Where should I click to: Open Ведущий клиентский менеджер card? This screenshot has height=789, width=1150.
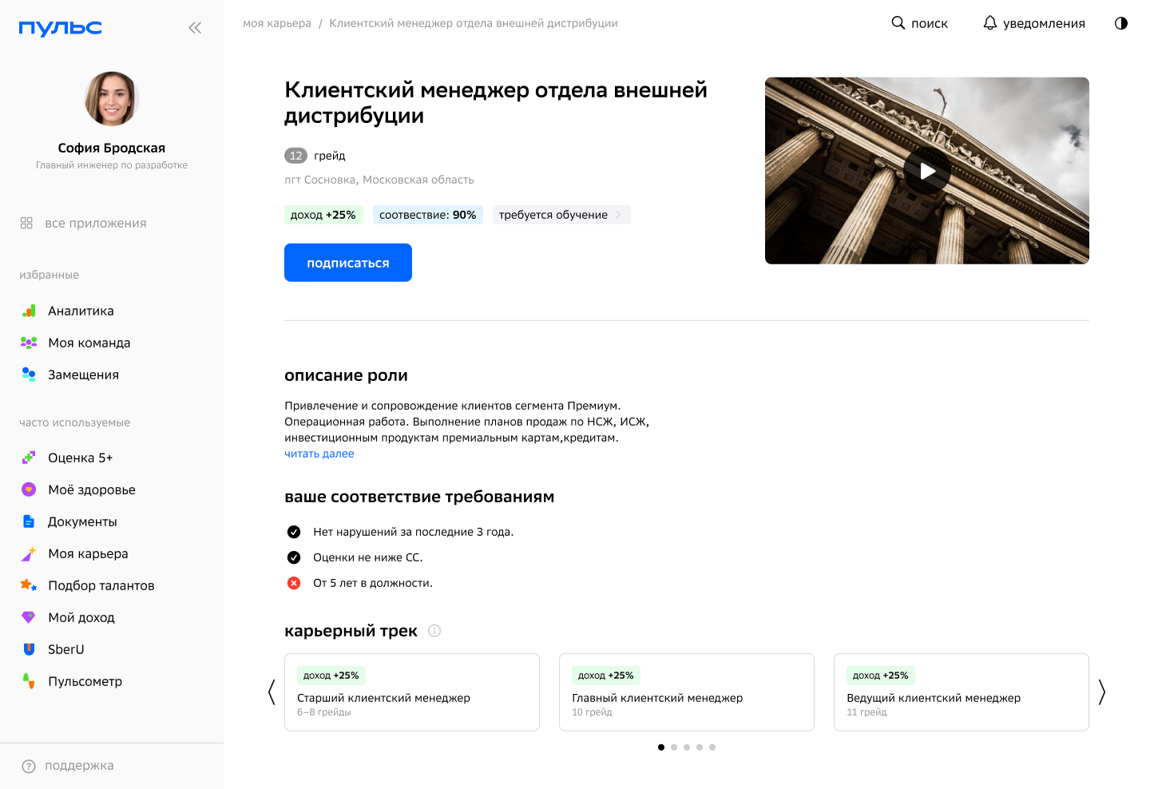click(x=962, y=692)
